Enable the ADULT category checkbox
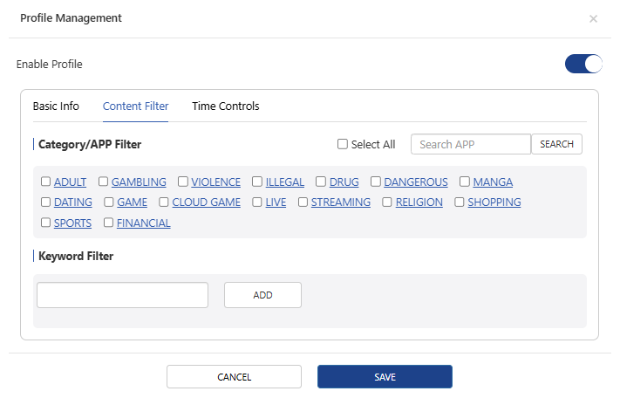 [x=46, y=182]
